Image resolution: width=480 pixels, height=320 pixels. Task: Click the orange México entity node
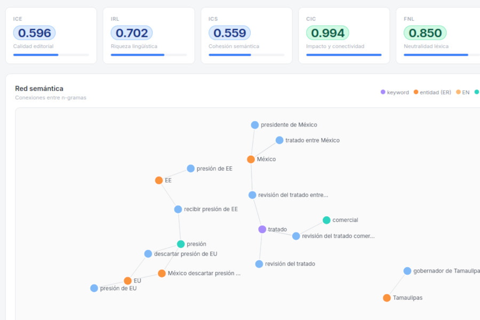(x=251, y=159)
